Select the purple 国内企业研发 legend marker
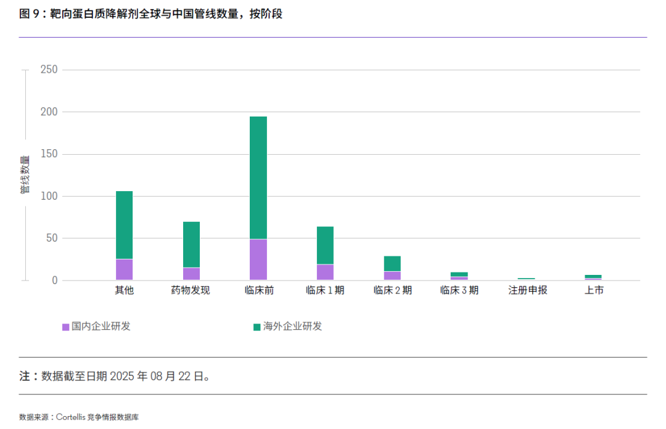Image resolution: width=666 pixels, height=429 pixels. click(x=65, y=327)
